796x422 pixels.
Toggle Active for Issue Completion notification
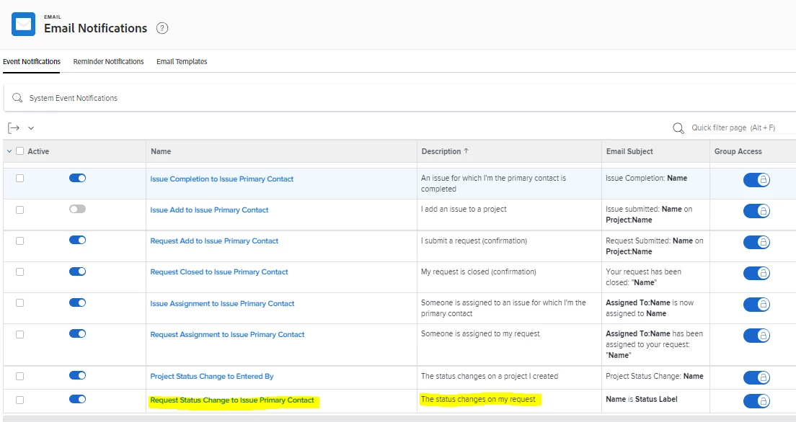point(78,178)
